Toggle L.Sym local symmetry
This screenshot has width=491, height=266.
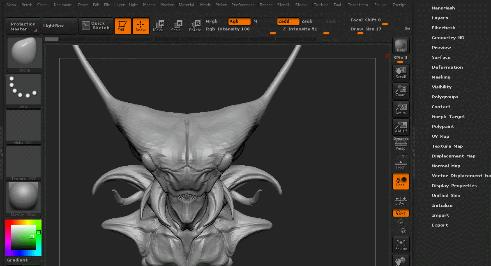click(x=401, y=201)
